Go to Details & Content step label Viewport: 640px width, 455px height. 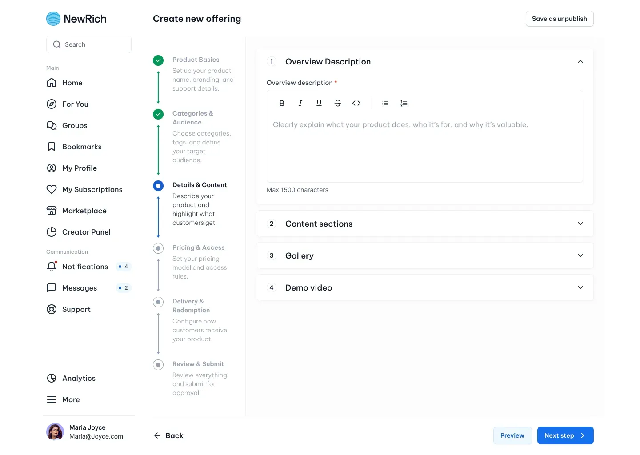tap(200, 185)
